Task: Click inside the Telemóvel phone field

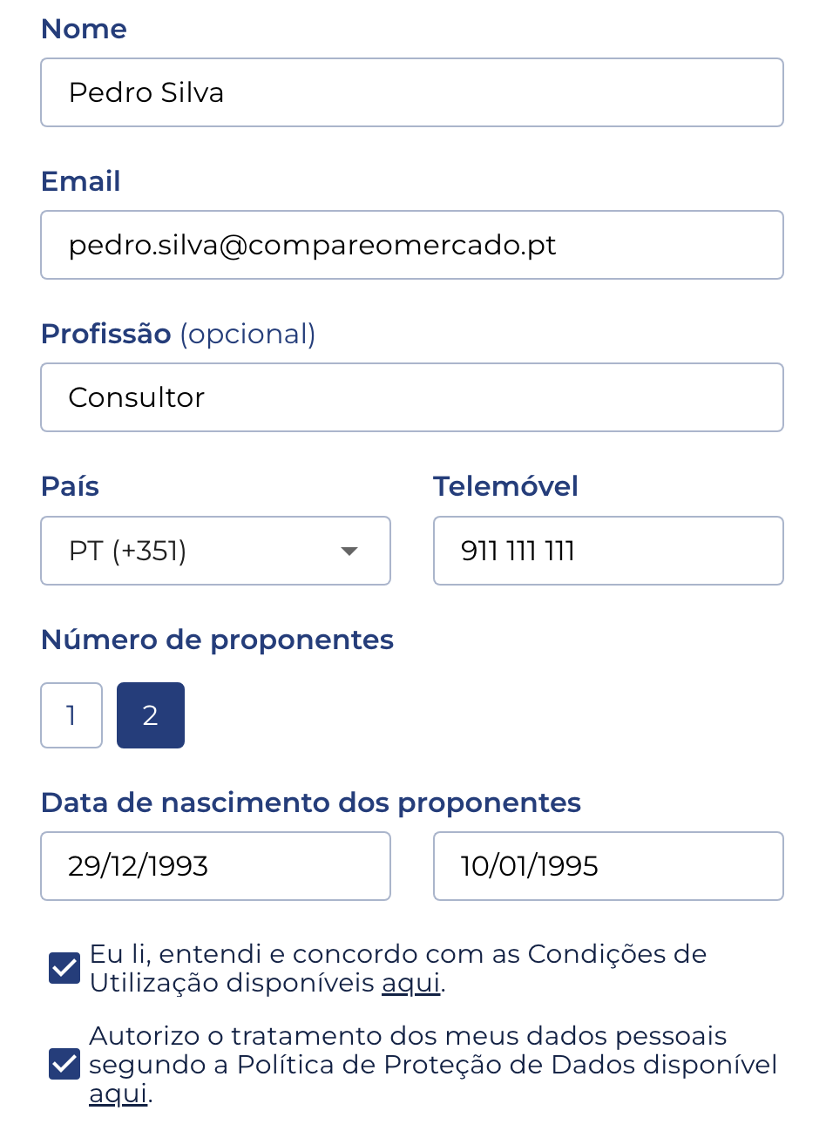Action: click(x=608, y=551)
